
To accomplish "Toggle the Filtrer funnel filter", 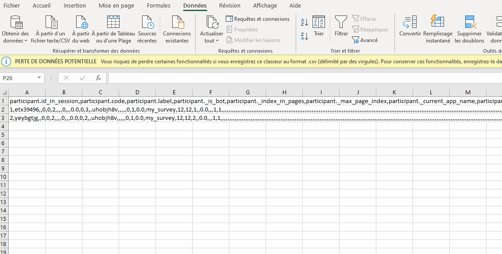I will click(x=341, y=26).
